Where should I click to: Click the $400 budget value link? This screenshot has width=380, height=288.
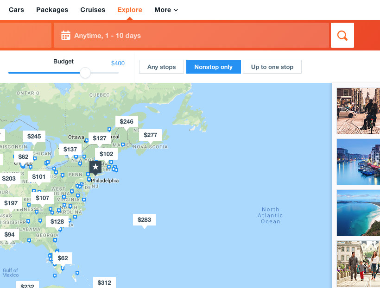coord(118,63)
